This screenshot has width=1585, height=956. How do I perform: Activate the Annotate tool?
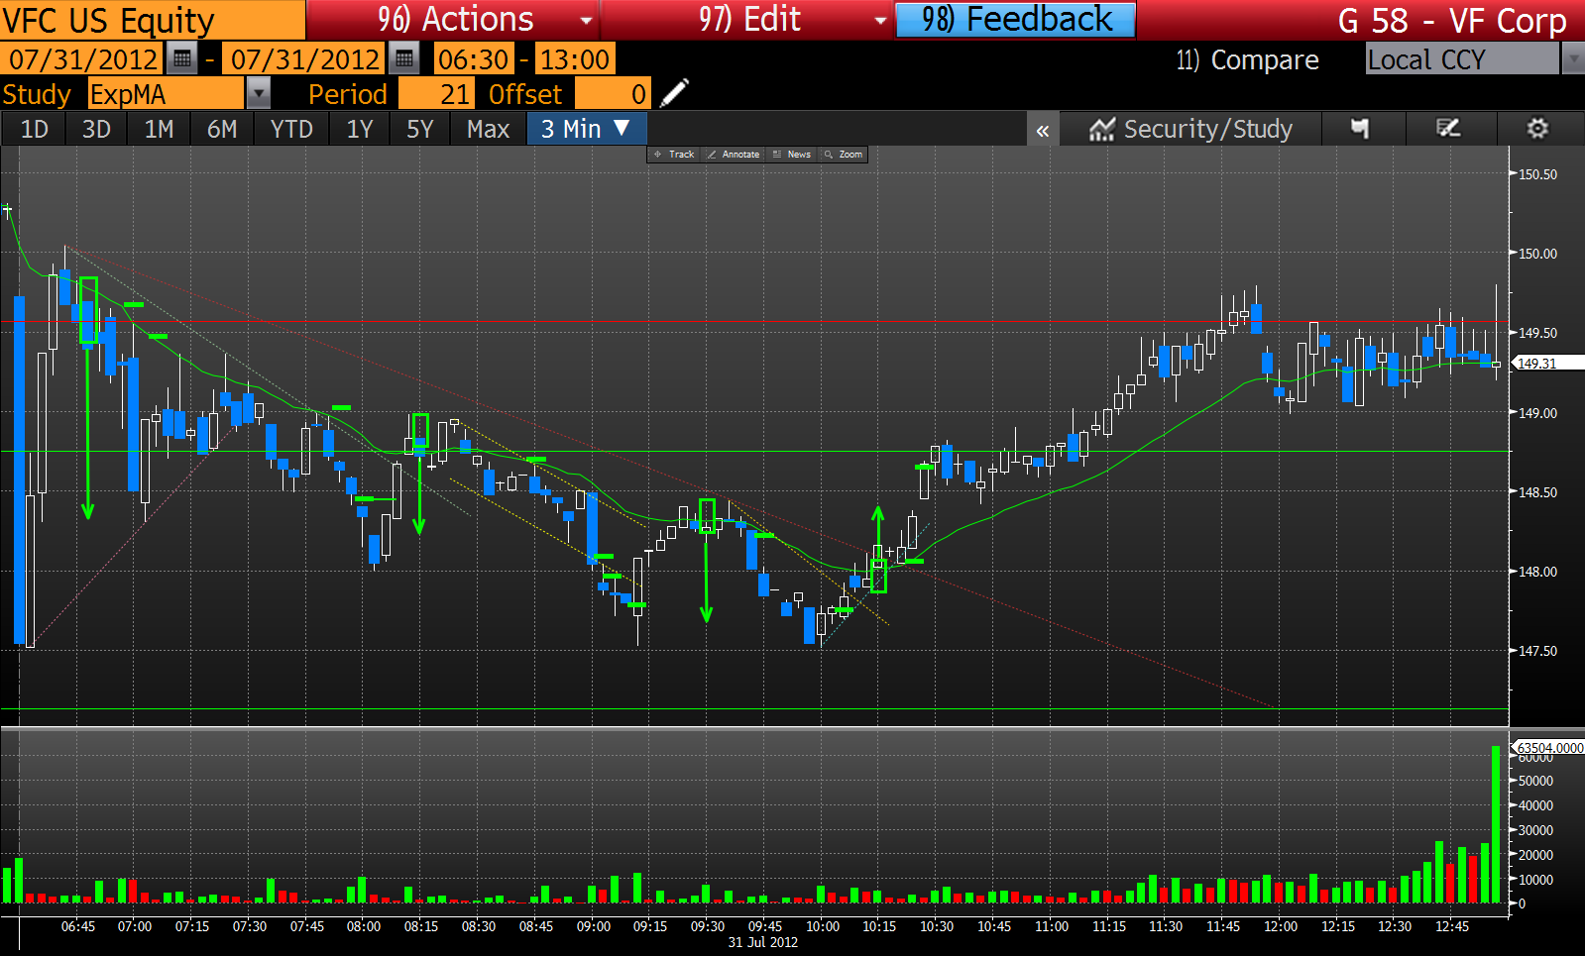tap(733, 155)
